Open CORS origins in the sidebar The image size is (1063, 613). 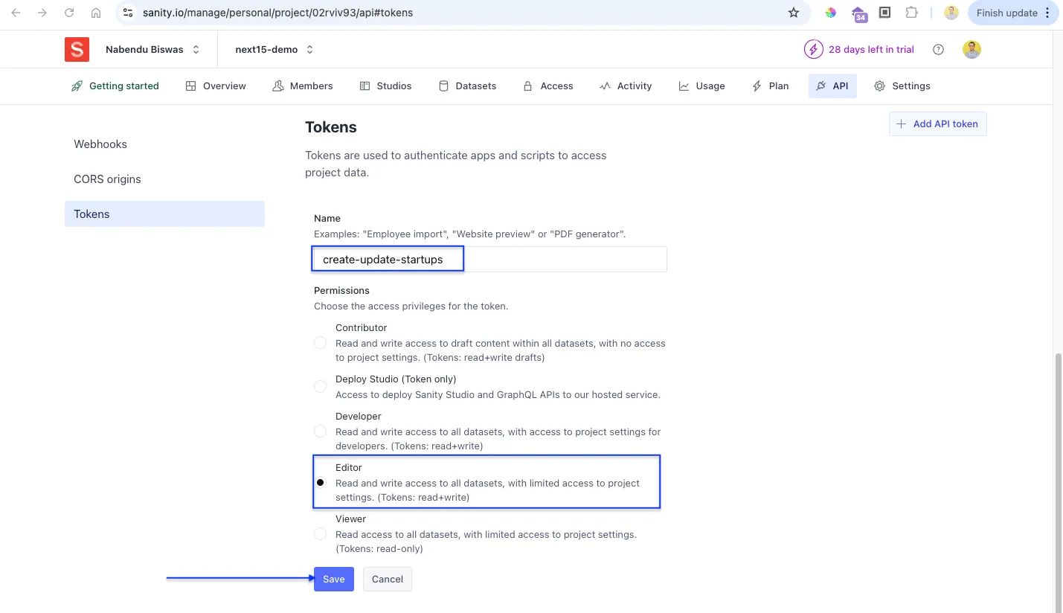(x=164, y=179)
